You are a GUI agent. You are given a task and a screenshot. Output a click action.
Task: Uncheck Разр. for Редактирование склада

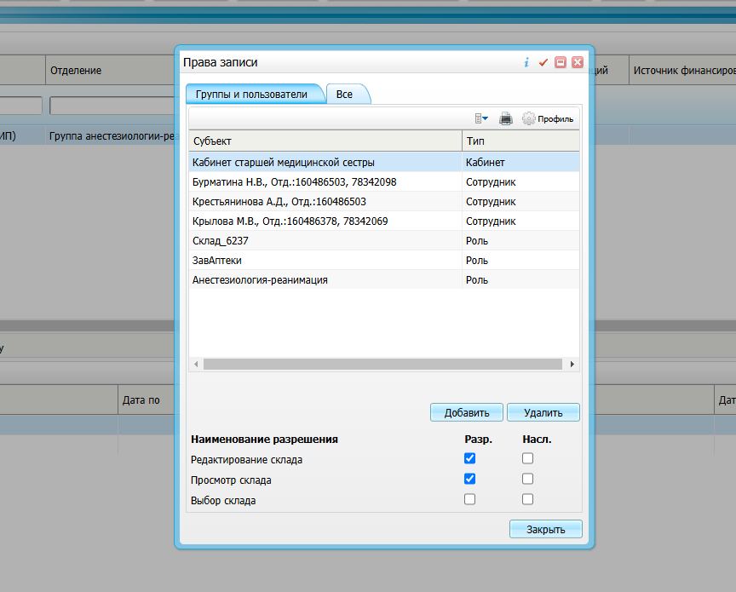(x=470, y=459)
